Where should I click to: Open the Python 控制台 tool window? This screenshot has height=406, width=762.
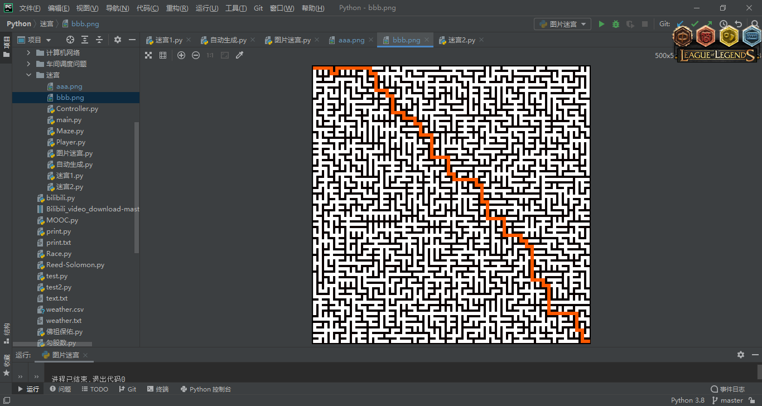pyautogui.click(x=205, y=389)
